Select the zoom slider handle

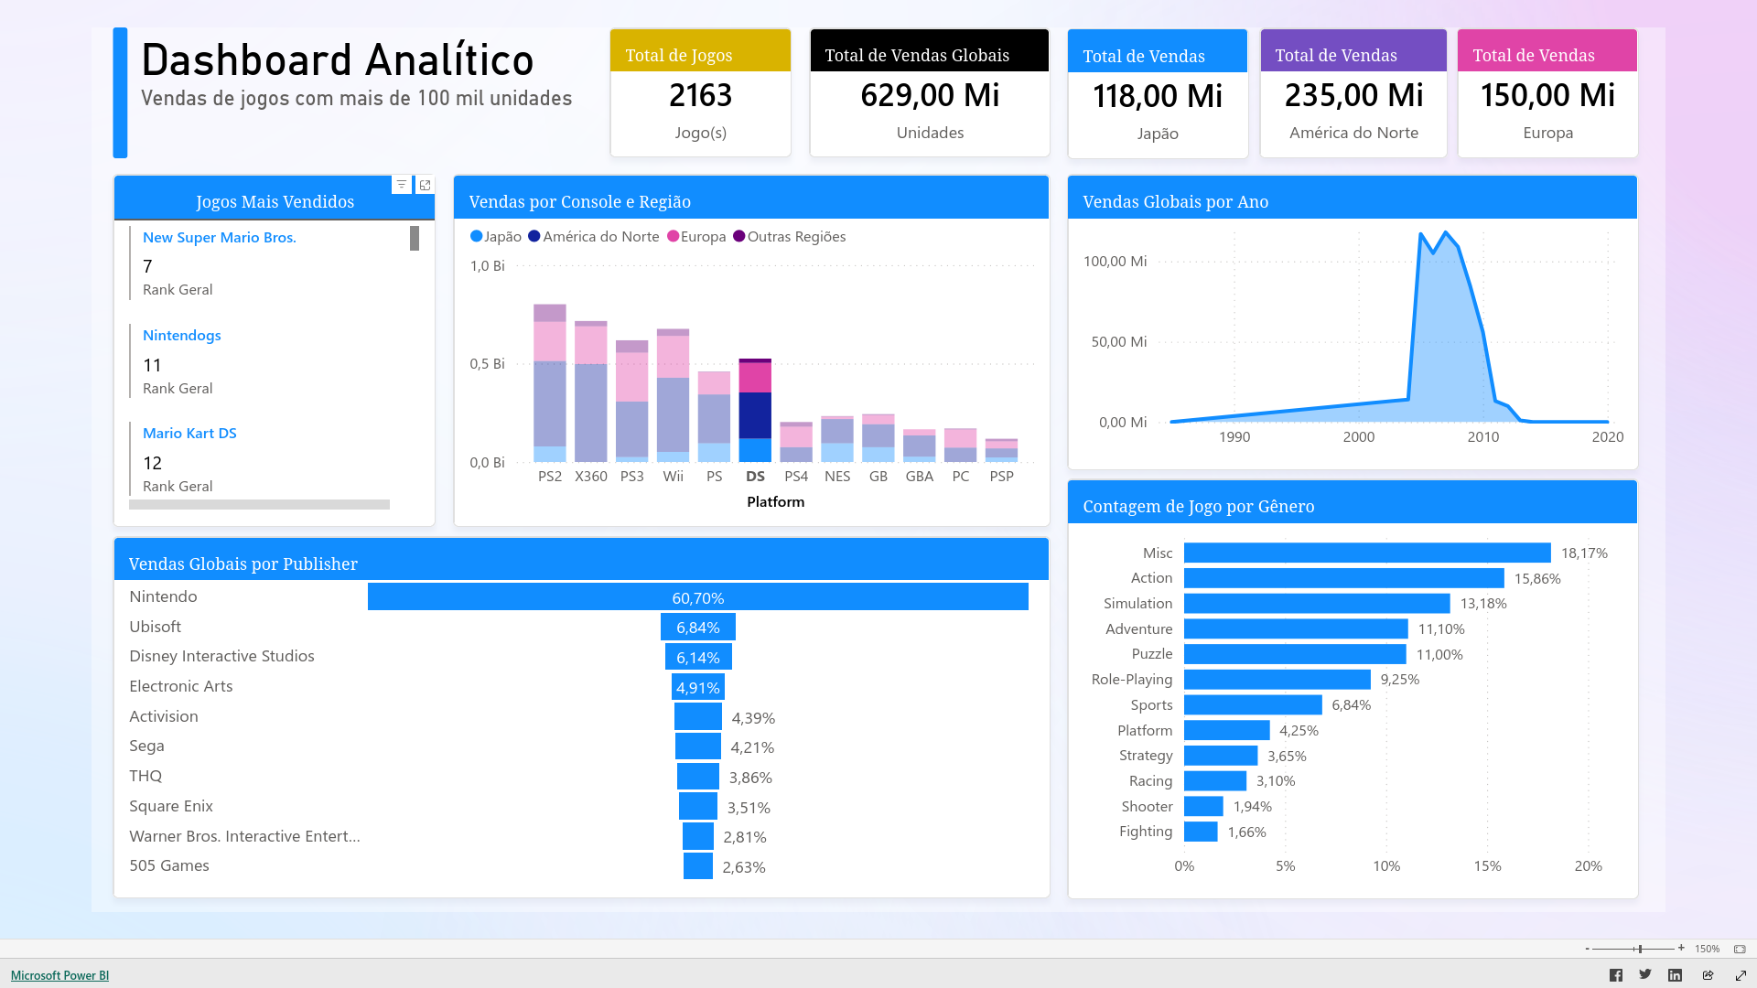(1640, 949)
